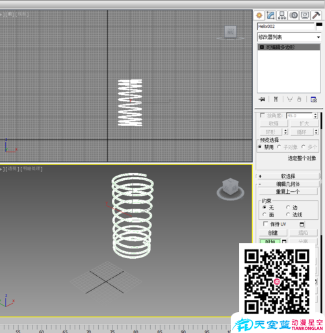Open the Modify command panel tab

(x=271, y=16)
